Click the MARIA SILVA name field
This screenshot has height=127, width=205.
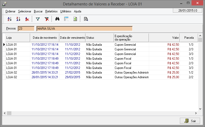click(84, 29)
